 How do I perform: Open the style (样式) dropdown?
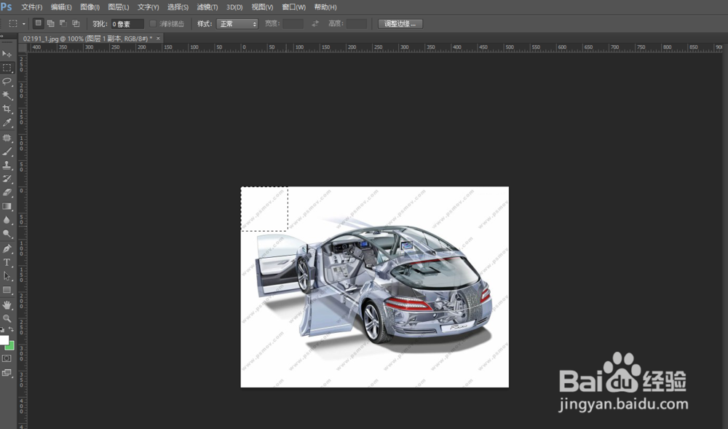(x=237, y=24)
